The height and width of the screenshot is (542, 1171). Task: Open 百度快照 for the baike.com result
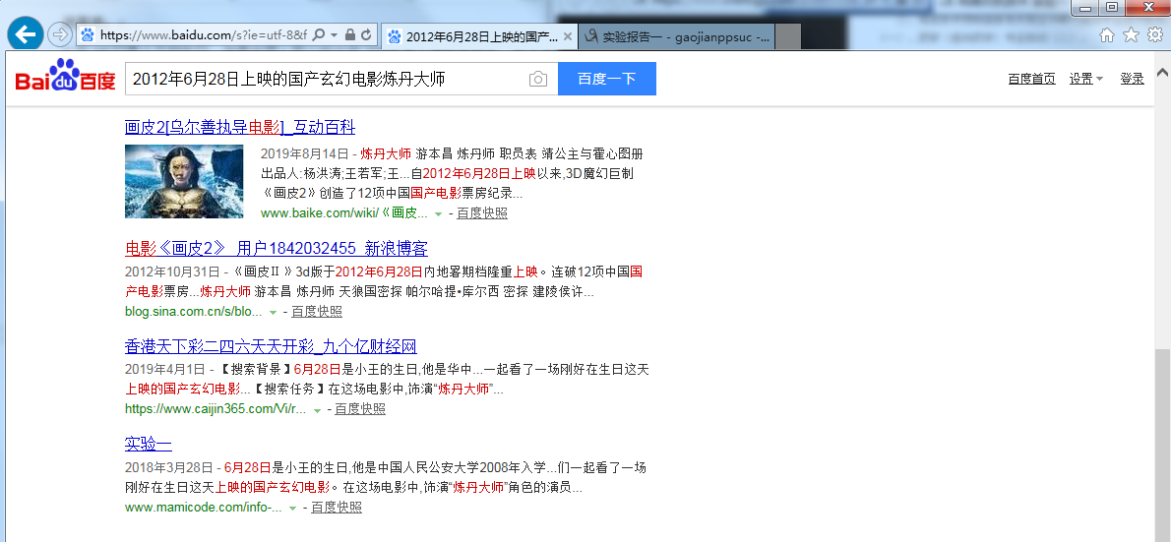tap(482, 212)
